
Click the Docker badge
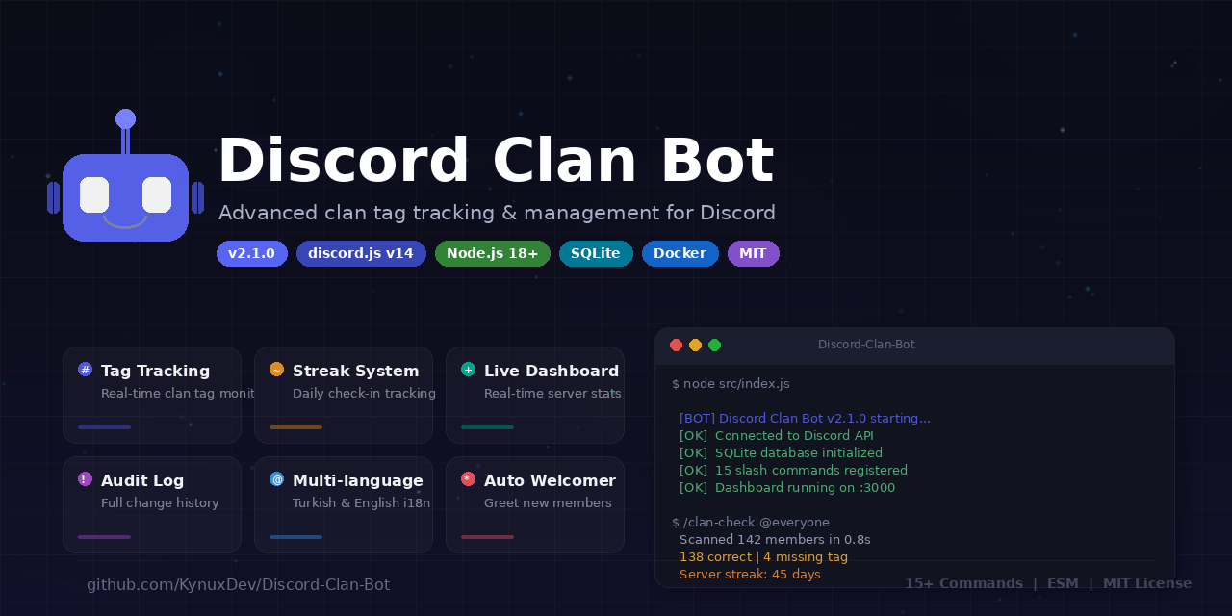680,253
